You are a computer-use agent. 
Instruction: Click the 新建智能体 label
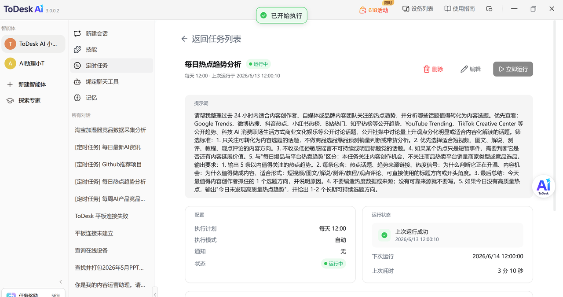32,84
